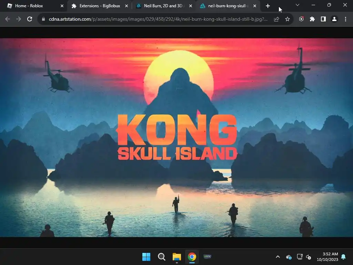
Task: Bookmark this page with the star
Action: pos(288,19)
